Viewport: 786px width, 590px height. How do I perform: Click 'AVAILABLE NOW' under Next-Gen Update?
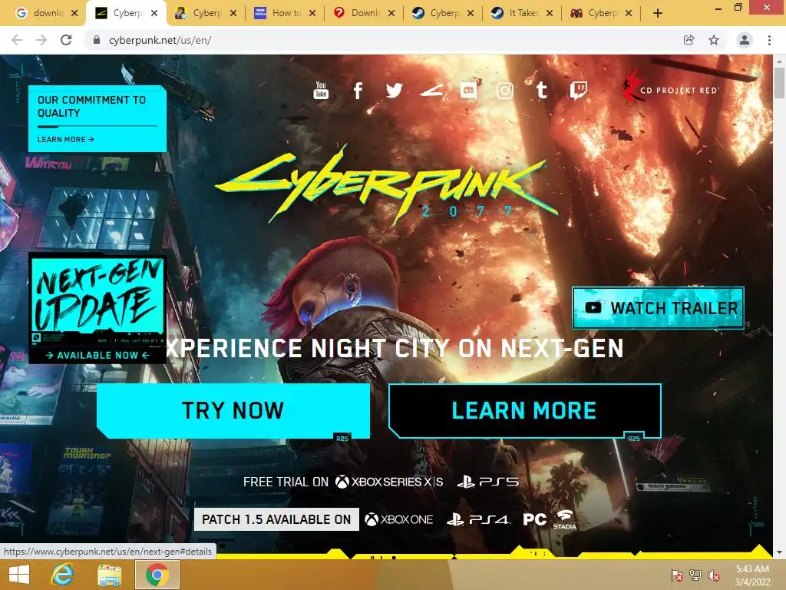pos(97,355)
